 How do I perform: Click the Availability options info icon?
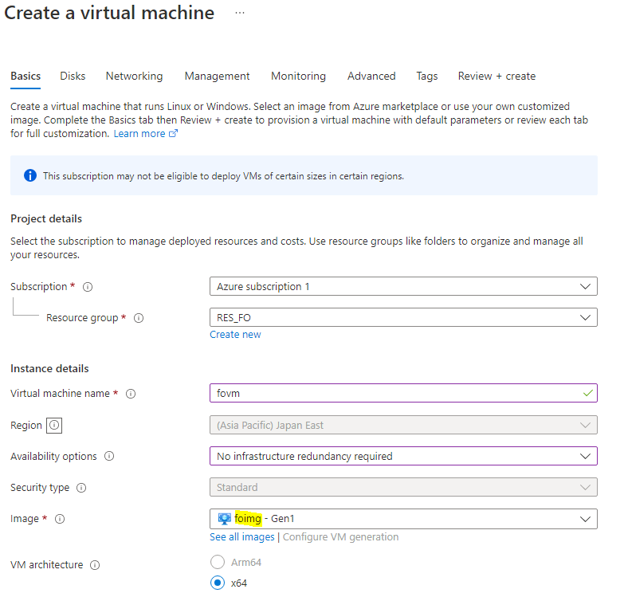[x=109, y=457]
